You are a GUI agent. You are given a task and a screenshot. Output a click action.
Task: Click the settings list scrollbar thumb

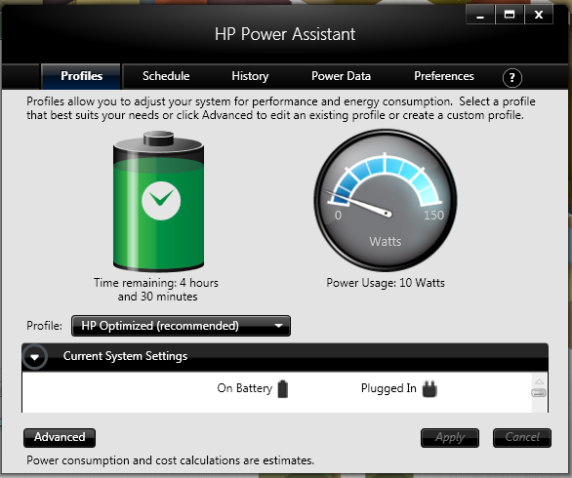(x=539, y=393)
